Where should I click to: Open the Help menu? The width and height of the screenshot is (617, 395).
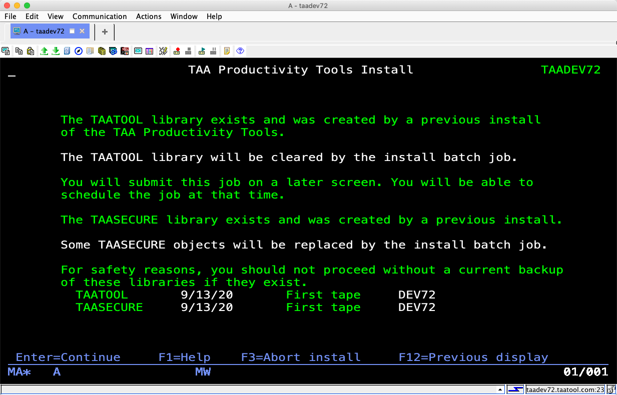[x=214, y=16]
